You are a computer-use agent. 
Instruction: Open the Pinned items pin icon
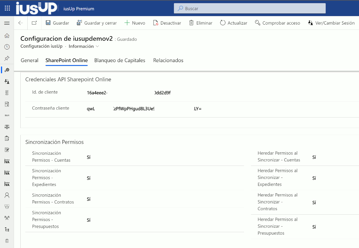tap(7, 58)
